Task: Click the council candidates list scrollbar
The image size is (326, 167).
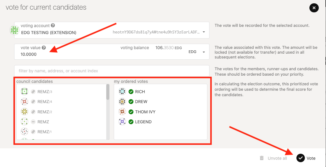Action: pos(108,92)
